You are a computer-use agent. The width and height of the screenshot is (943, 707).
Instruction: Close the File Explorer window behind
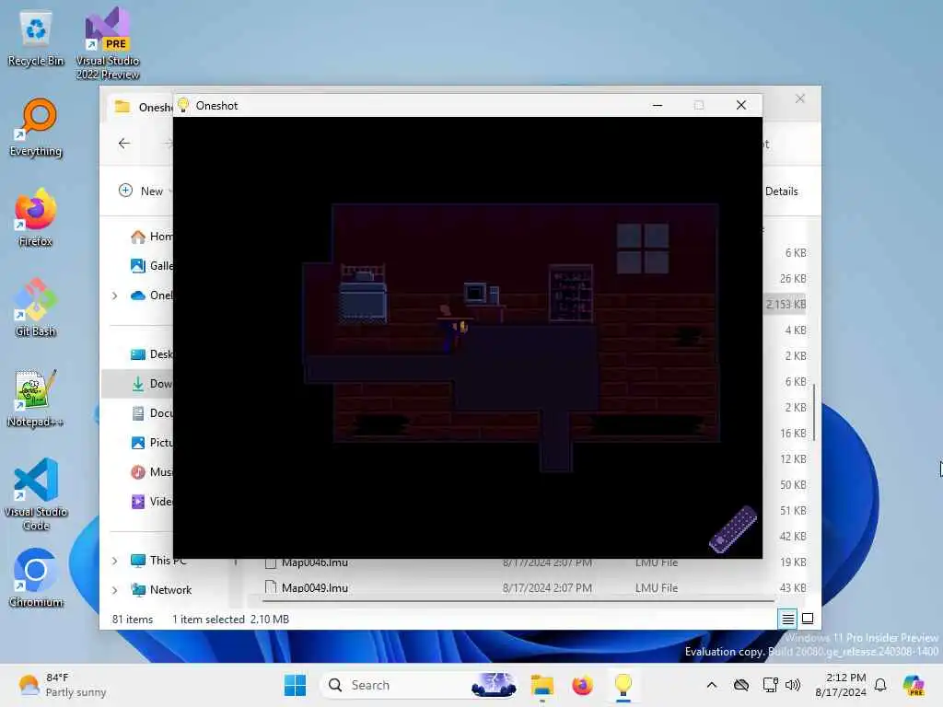click(800, 99)
